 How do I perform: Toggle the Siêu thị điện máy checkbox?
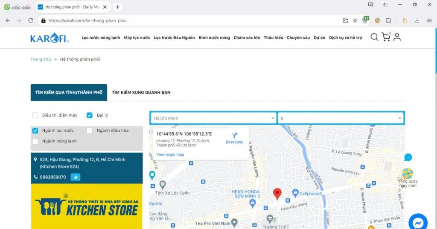point(35,115)
